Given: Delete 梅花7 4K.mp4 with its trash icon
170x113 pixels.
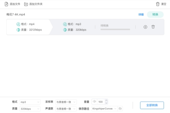Looking at the screenshot, I should (x=153, y=27).
